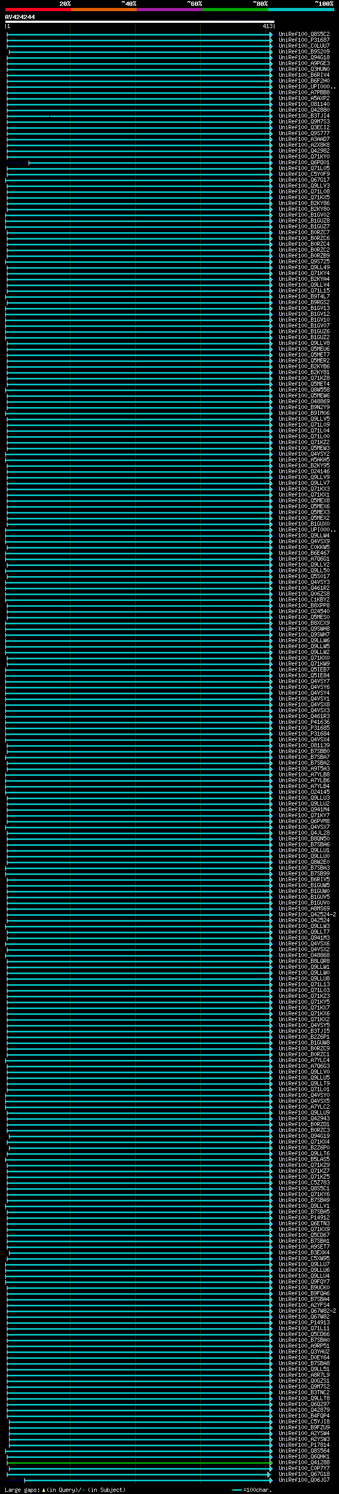Select hit UniRef100_A8R7L9

[304, 1375]
